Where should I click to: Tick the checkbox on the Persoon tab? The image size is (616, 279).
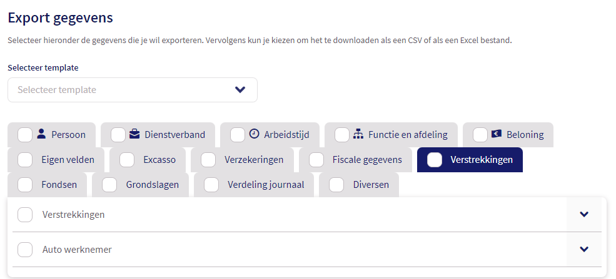26,135
